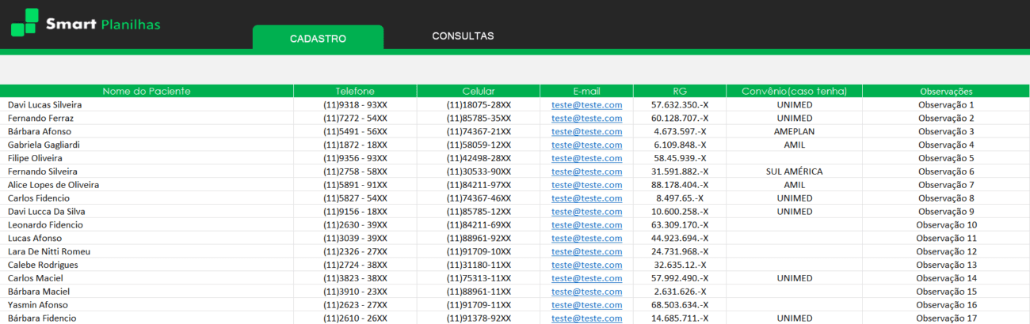Click the E-mail column header

586,91
